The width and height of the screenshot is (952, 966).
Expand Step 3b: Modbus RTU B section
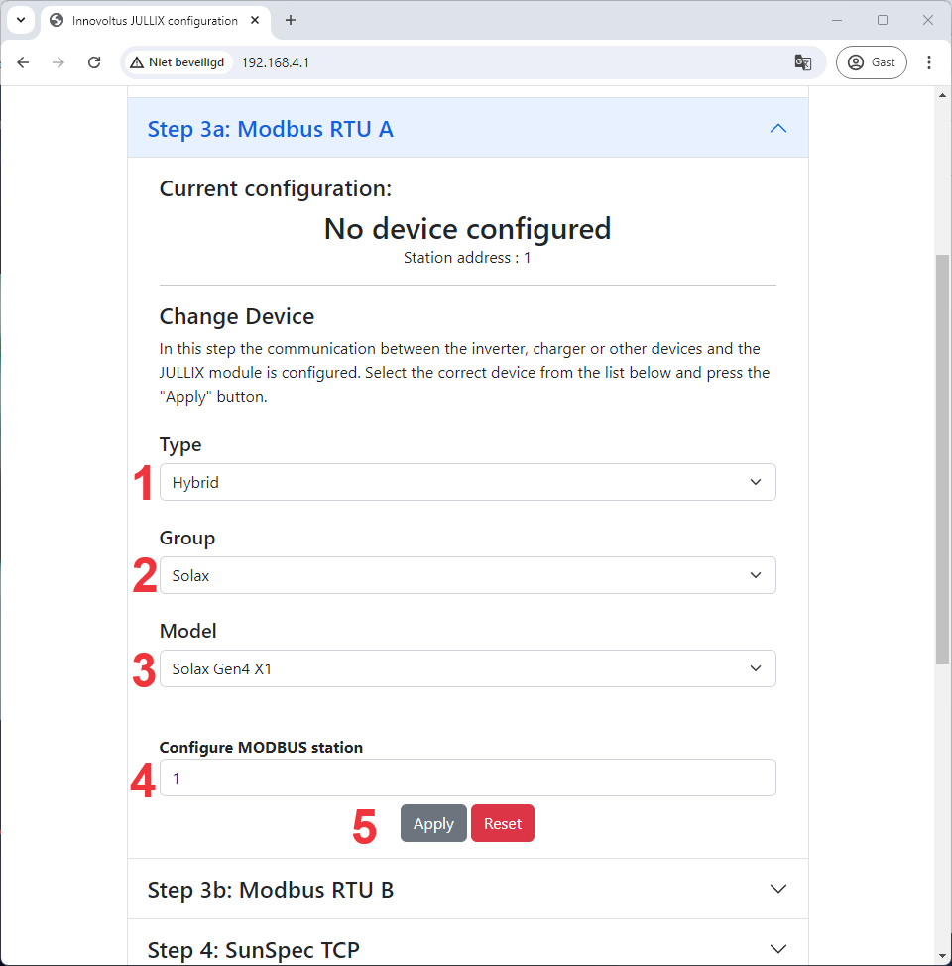point(467,890)
